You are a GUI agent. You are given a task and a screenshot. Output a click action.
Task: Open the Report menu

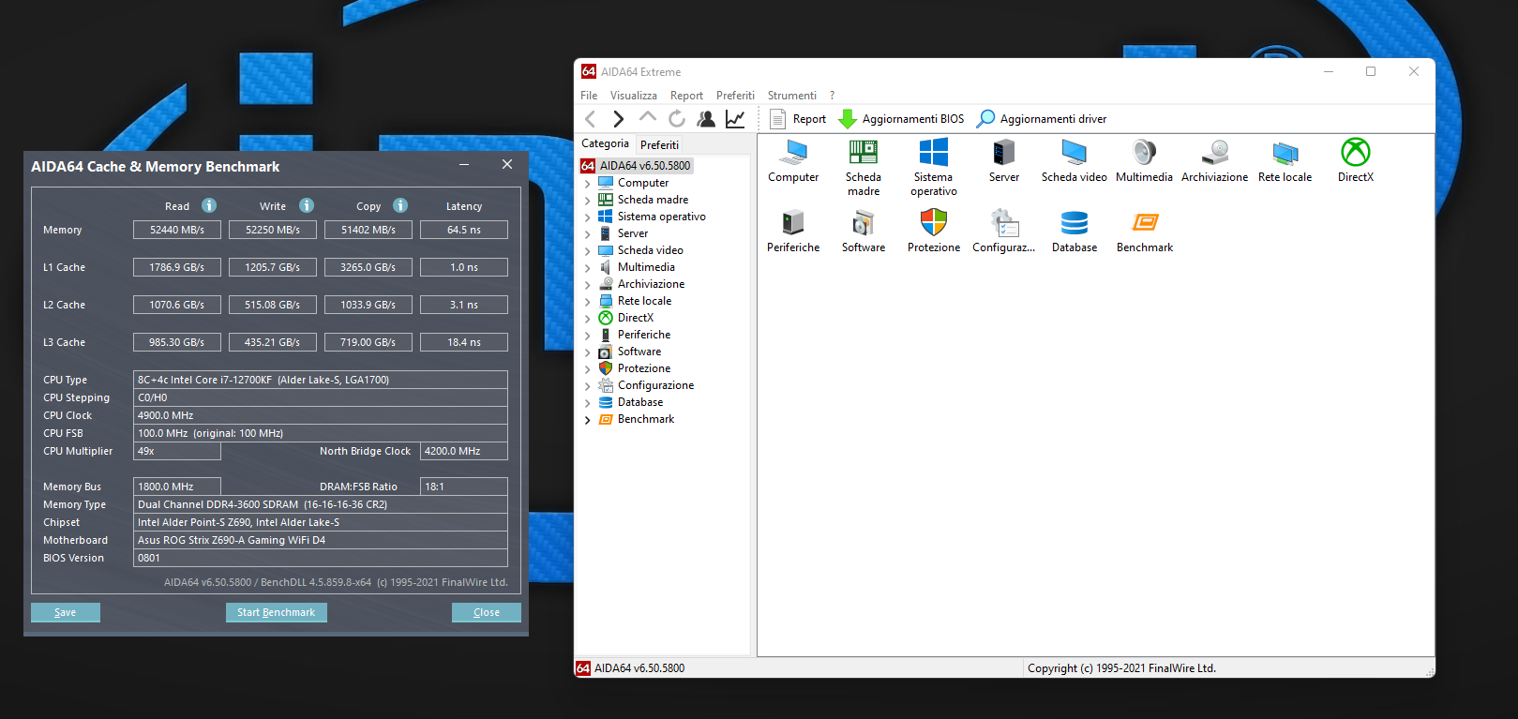[686, 96]
